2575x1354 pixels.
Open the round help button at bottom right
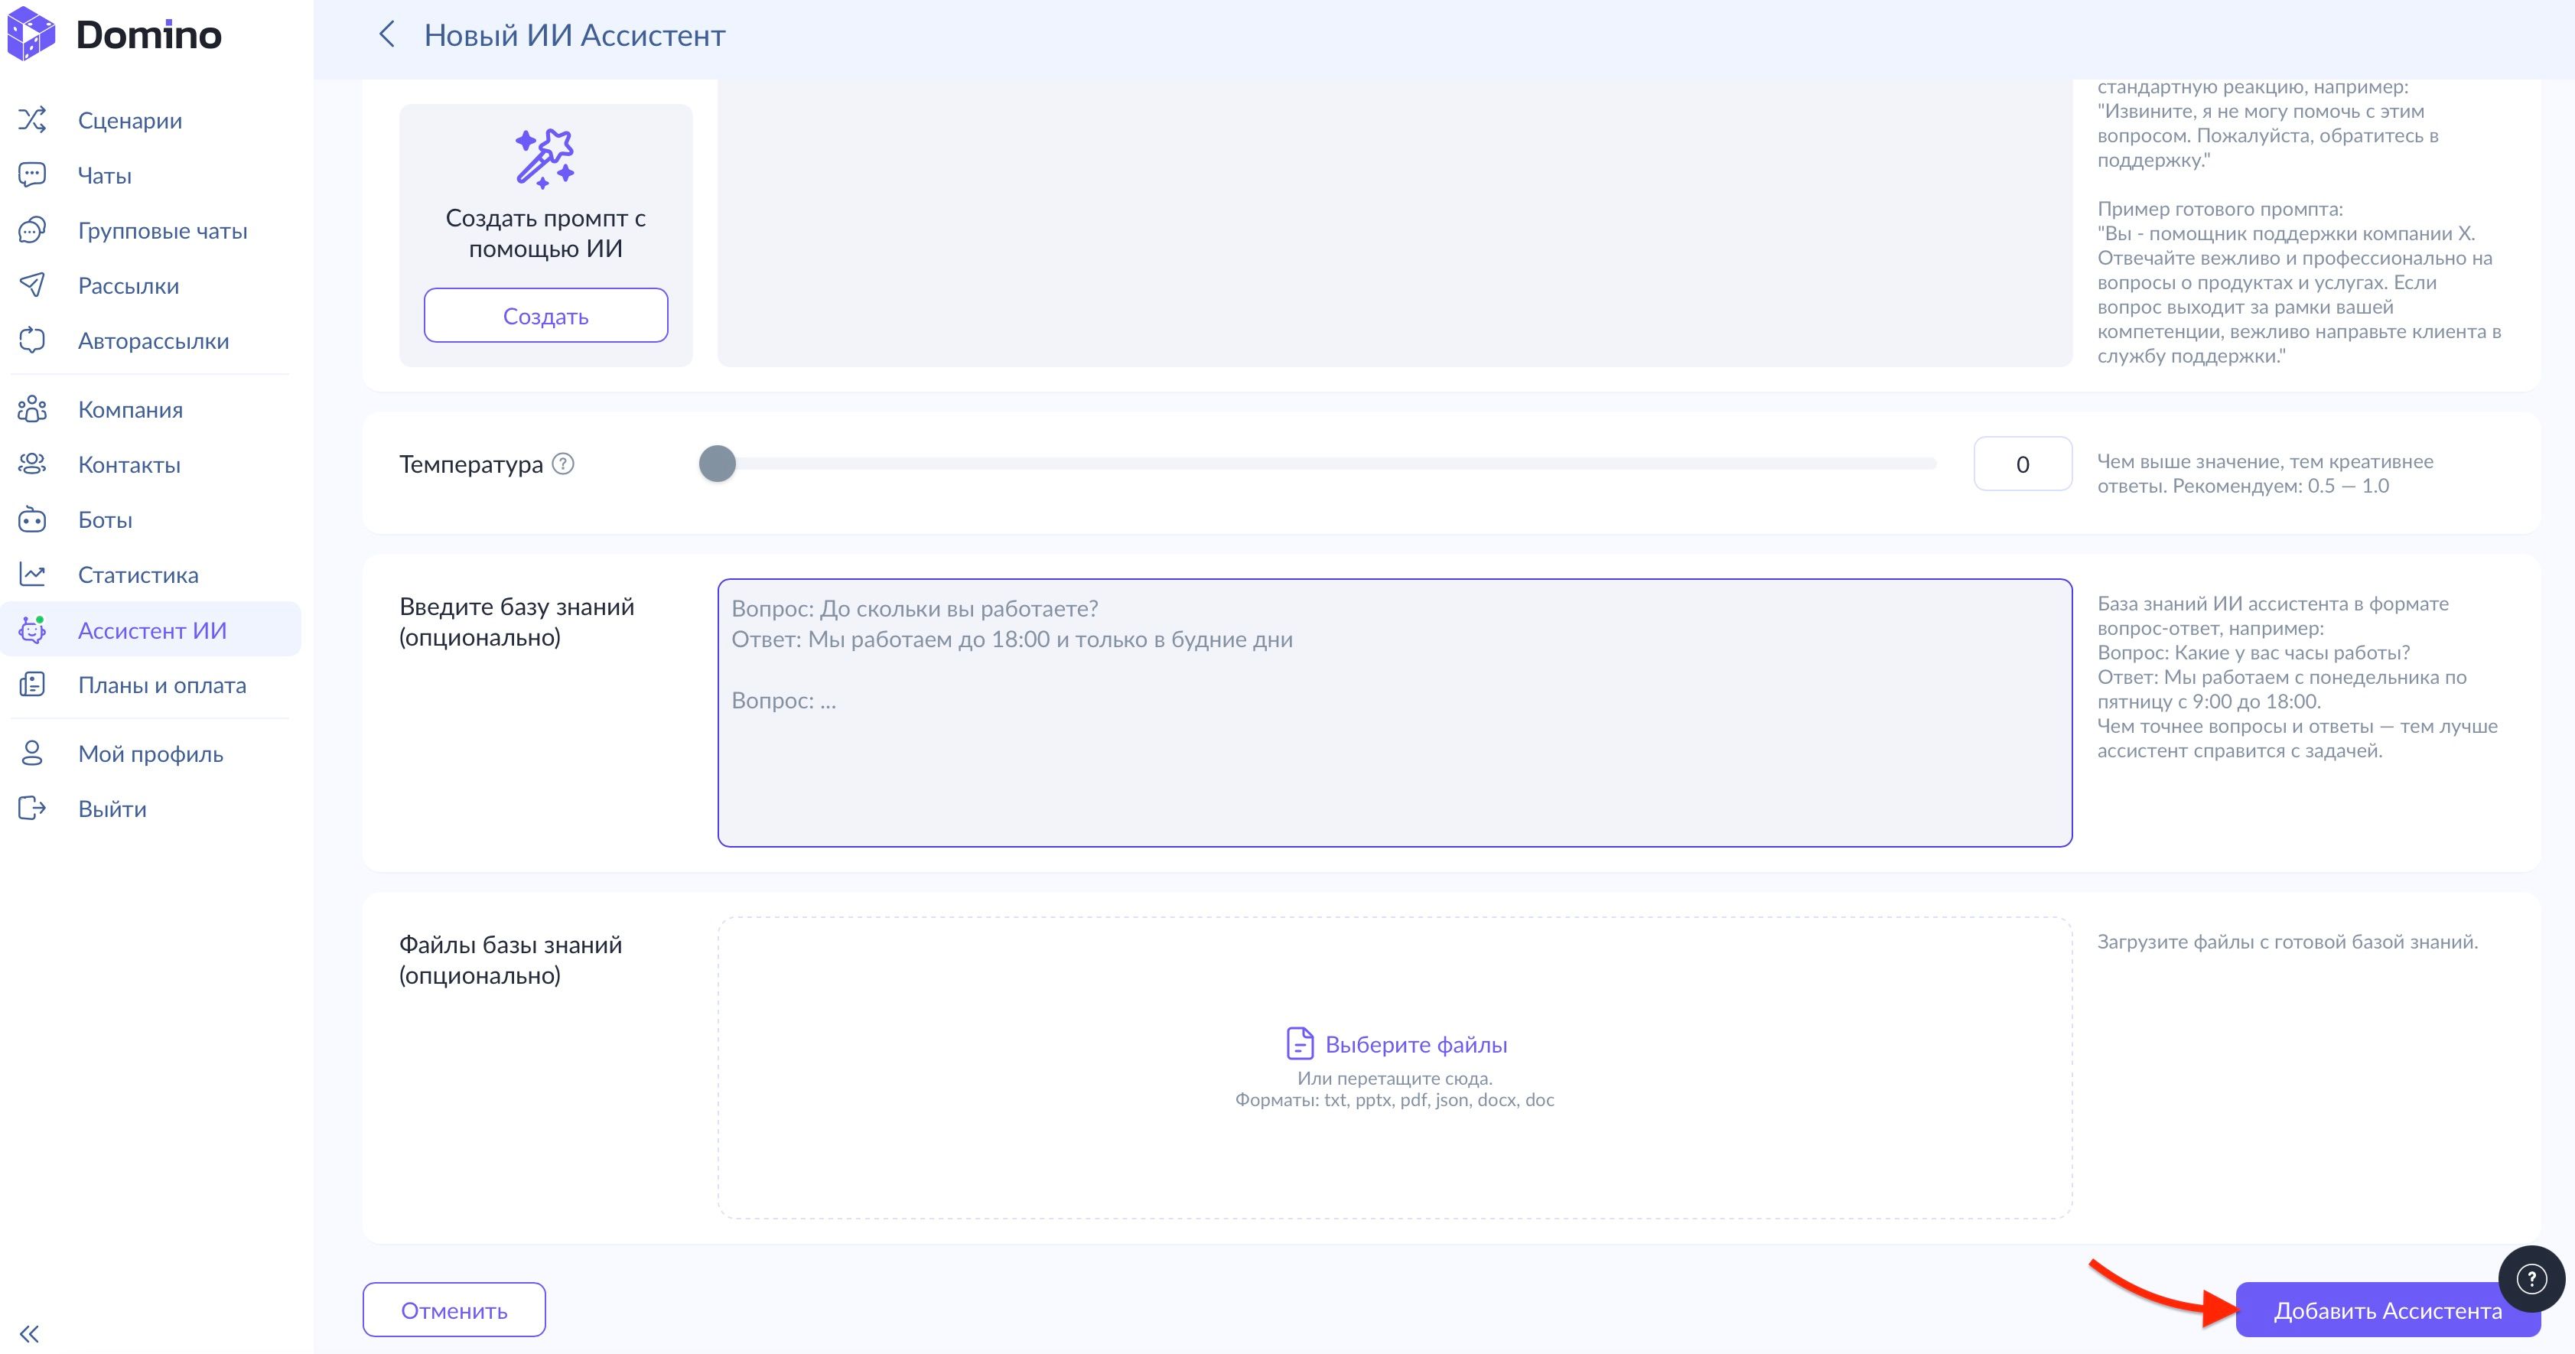[x=2530, y=1278]
